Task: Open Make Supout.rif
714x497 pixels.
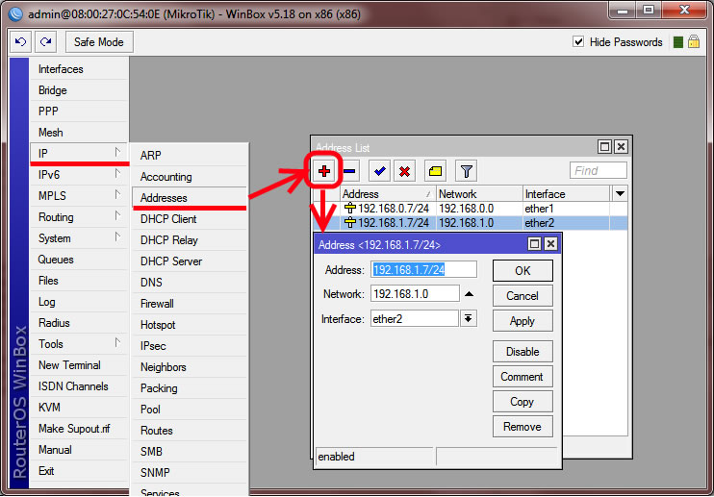Action: point(79,429)
